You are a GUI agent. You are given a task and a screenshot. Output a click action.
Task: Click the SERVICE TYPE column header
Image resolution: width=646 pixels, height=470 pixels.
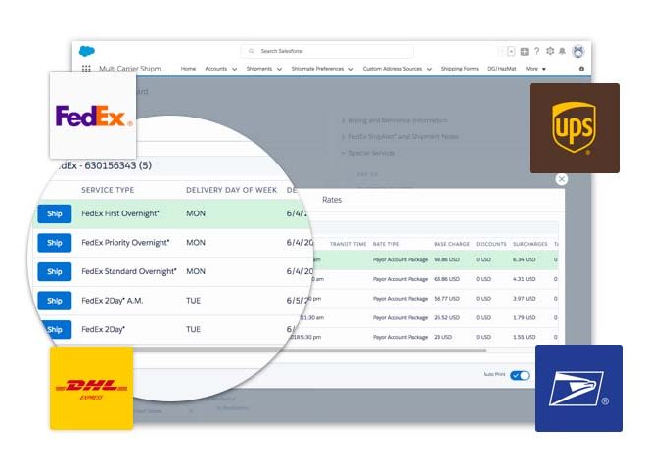[x=108, y=190]
